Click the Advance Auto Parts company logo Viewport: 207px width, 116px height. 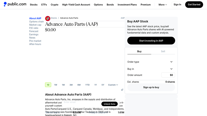pyautogui.click(x=48, y=18)
